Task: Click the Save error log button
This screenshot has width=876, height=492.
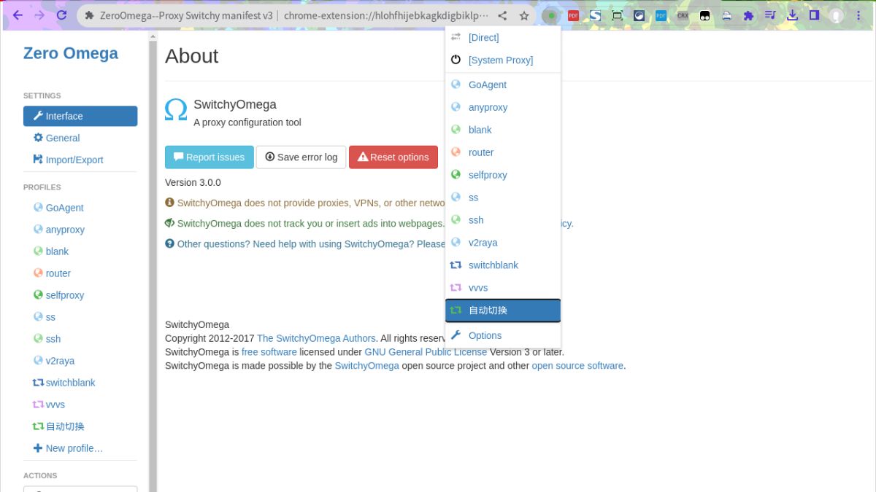Action: 301,157
